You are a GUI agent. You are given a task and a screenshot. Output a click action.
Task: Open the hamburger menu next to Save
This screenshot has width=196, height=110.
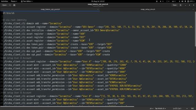(x=180, y=5)
